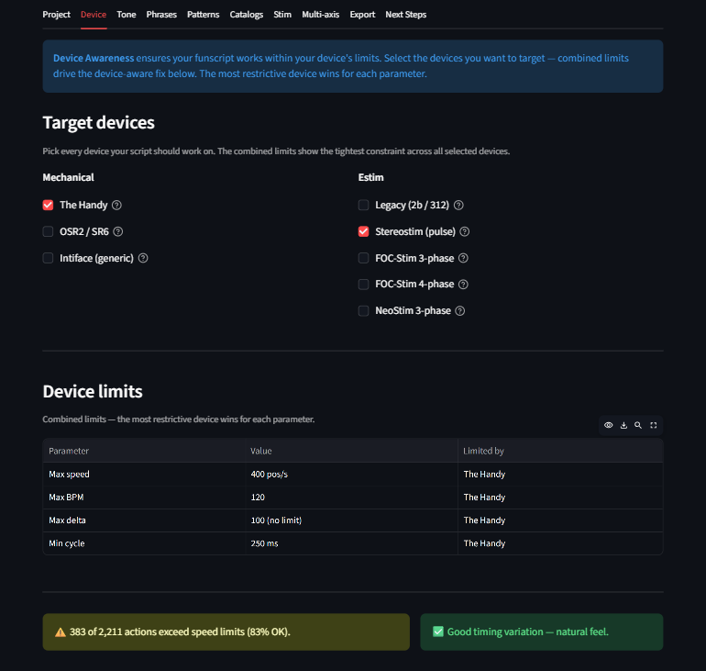The width and height of the screenshot is (706, 671).
Task: Show help for Intiface (generic)
Action: 143,259
